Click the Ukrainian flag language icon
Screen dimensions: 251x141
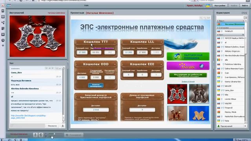208,5
